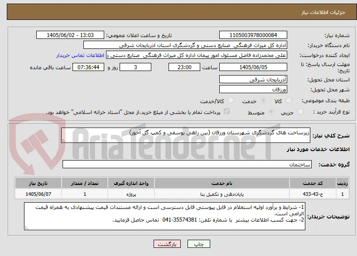Click resize handle of general description box
Screen dimensions: 357x256
point(63,141)
